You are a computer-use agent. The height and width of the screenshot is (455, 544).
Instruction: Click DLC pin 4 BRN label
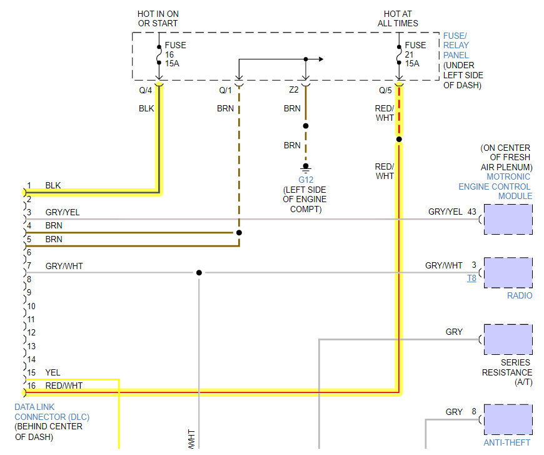pos(54,225)
